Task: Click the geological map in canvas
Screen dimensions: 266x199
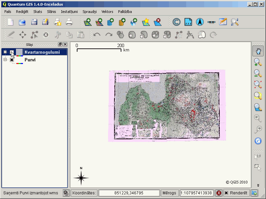Action: point(167,105)
